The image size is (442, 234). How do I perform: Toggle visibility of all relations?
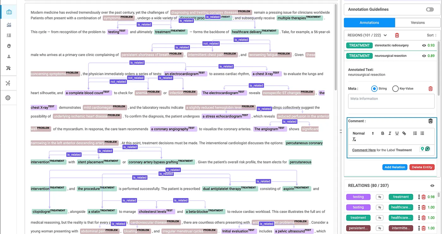tap(432, 186)
